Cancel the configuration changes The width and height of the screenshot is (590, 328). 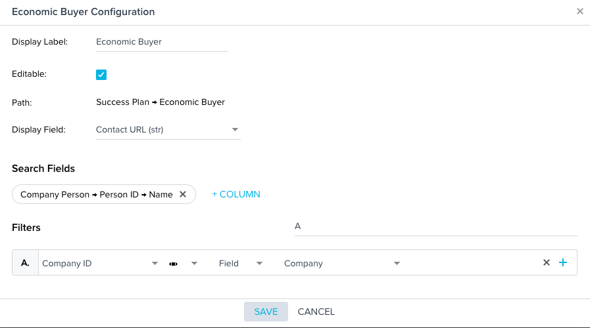(316, 312)
